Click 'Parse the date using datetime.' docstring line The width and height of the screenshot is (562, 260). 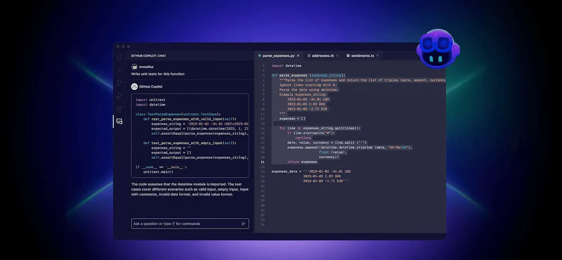pyautogui.click(x=309, y=90)
